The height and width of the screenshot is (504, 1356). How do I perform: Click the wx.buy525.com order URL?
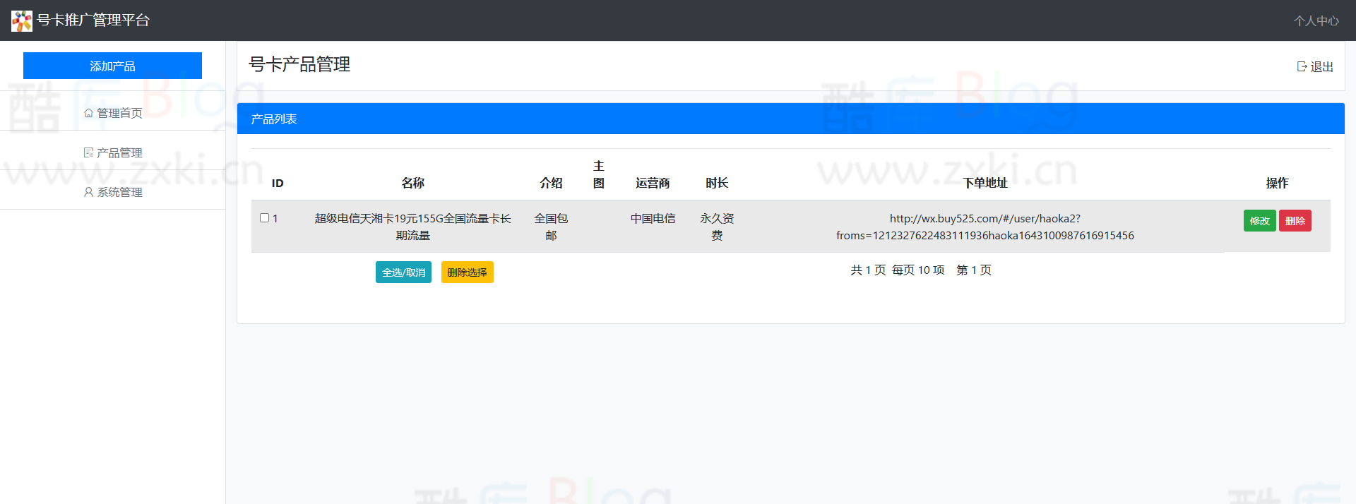pos(985,227)
